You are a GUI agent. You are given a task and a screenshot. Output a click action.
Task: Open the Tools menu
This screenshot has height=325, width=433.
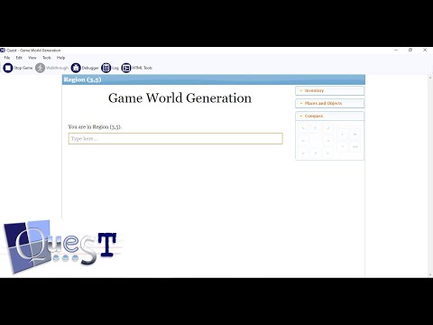click(47, 58)
